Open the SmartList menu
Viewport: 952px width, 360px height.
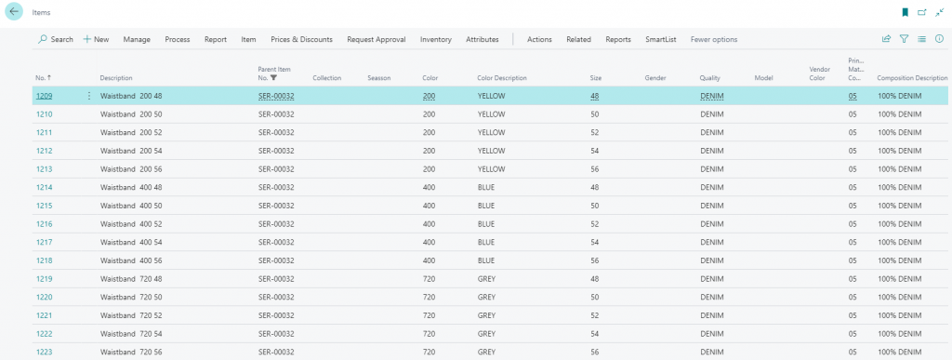point(661,39)
